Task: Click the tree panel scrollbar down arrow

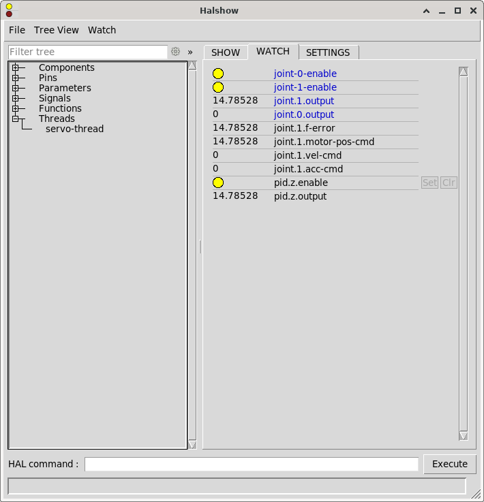Action: click(x=192, y=444)
